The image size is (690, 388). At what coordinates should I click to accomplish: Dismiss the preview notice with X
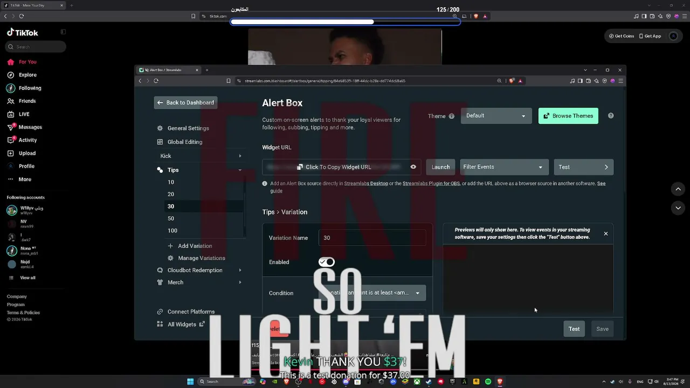coord(606,233)
